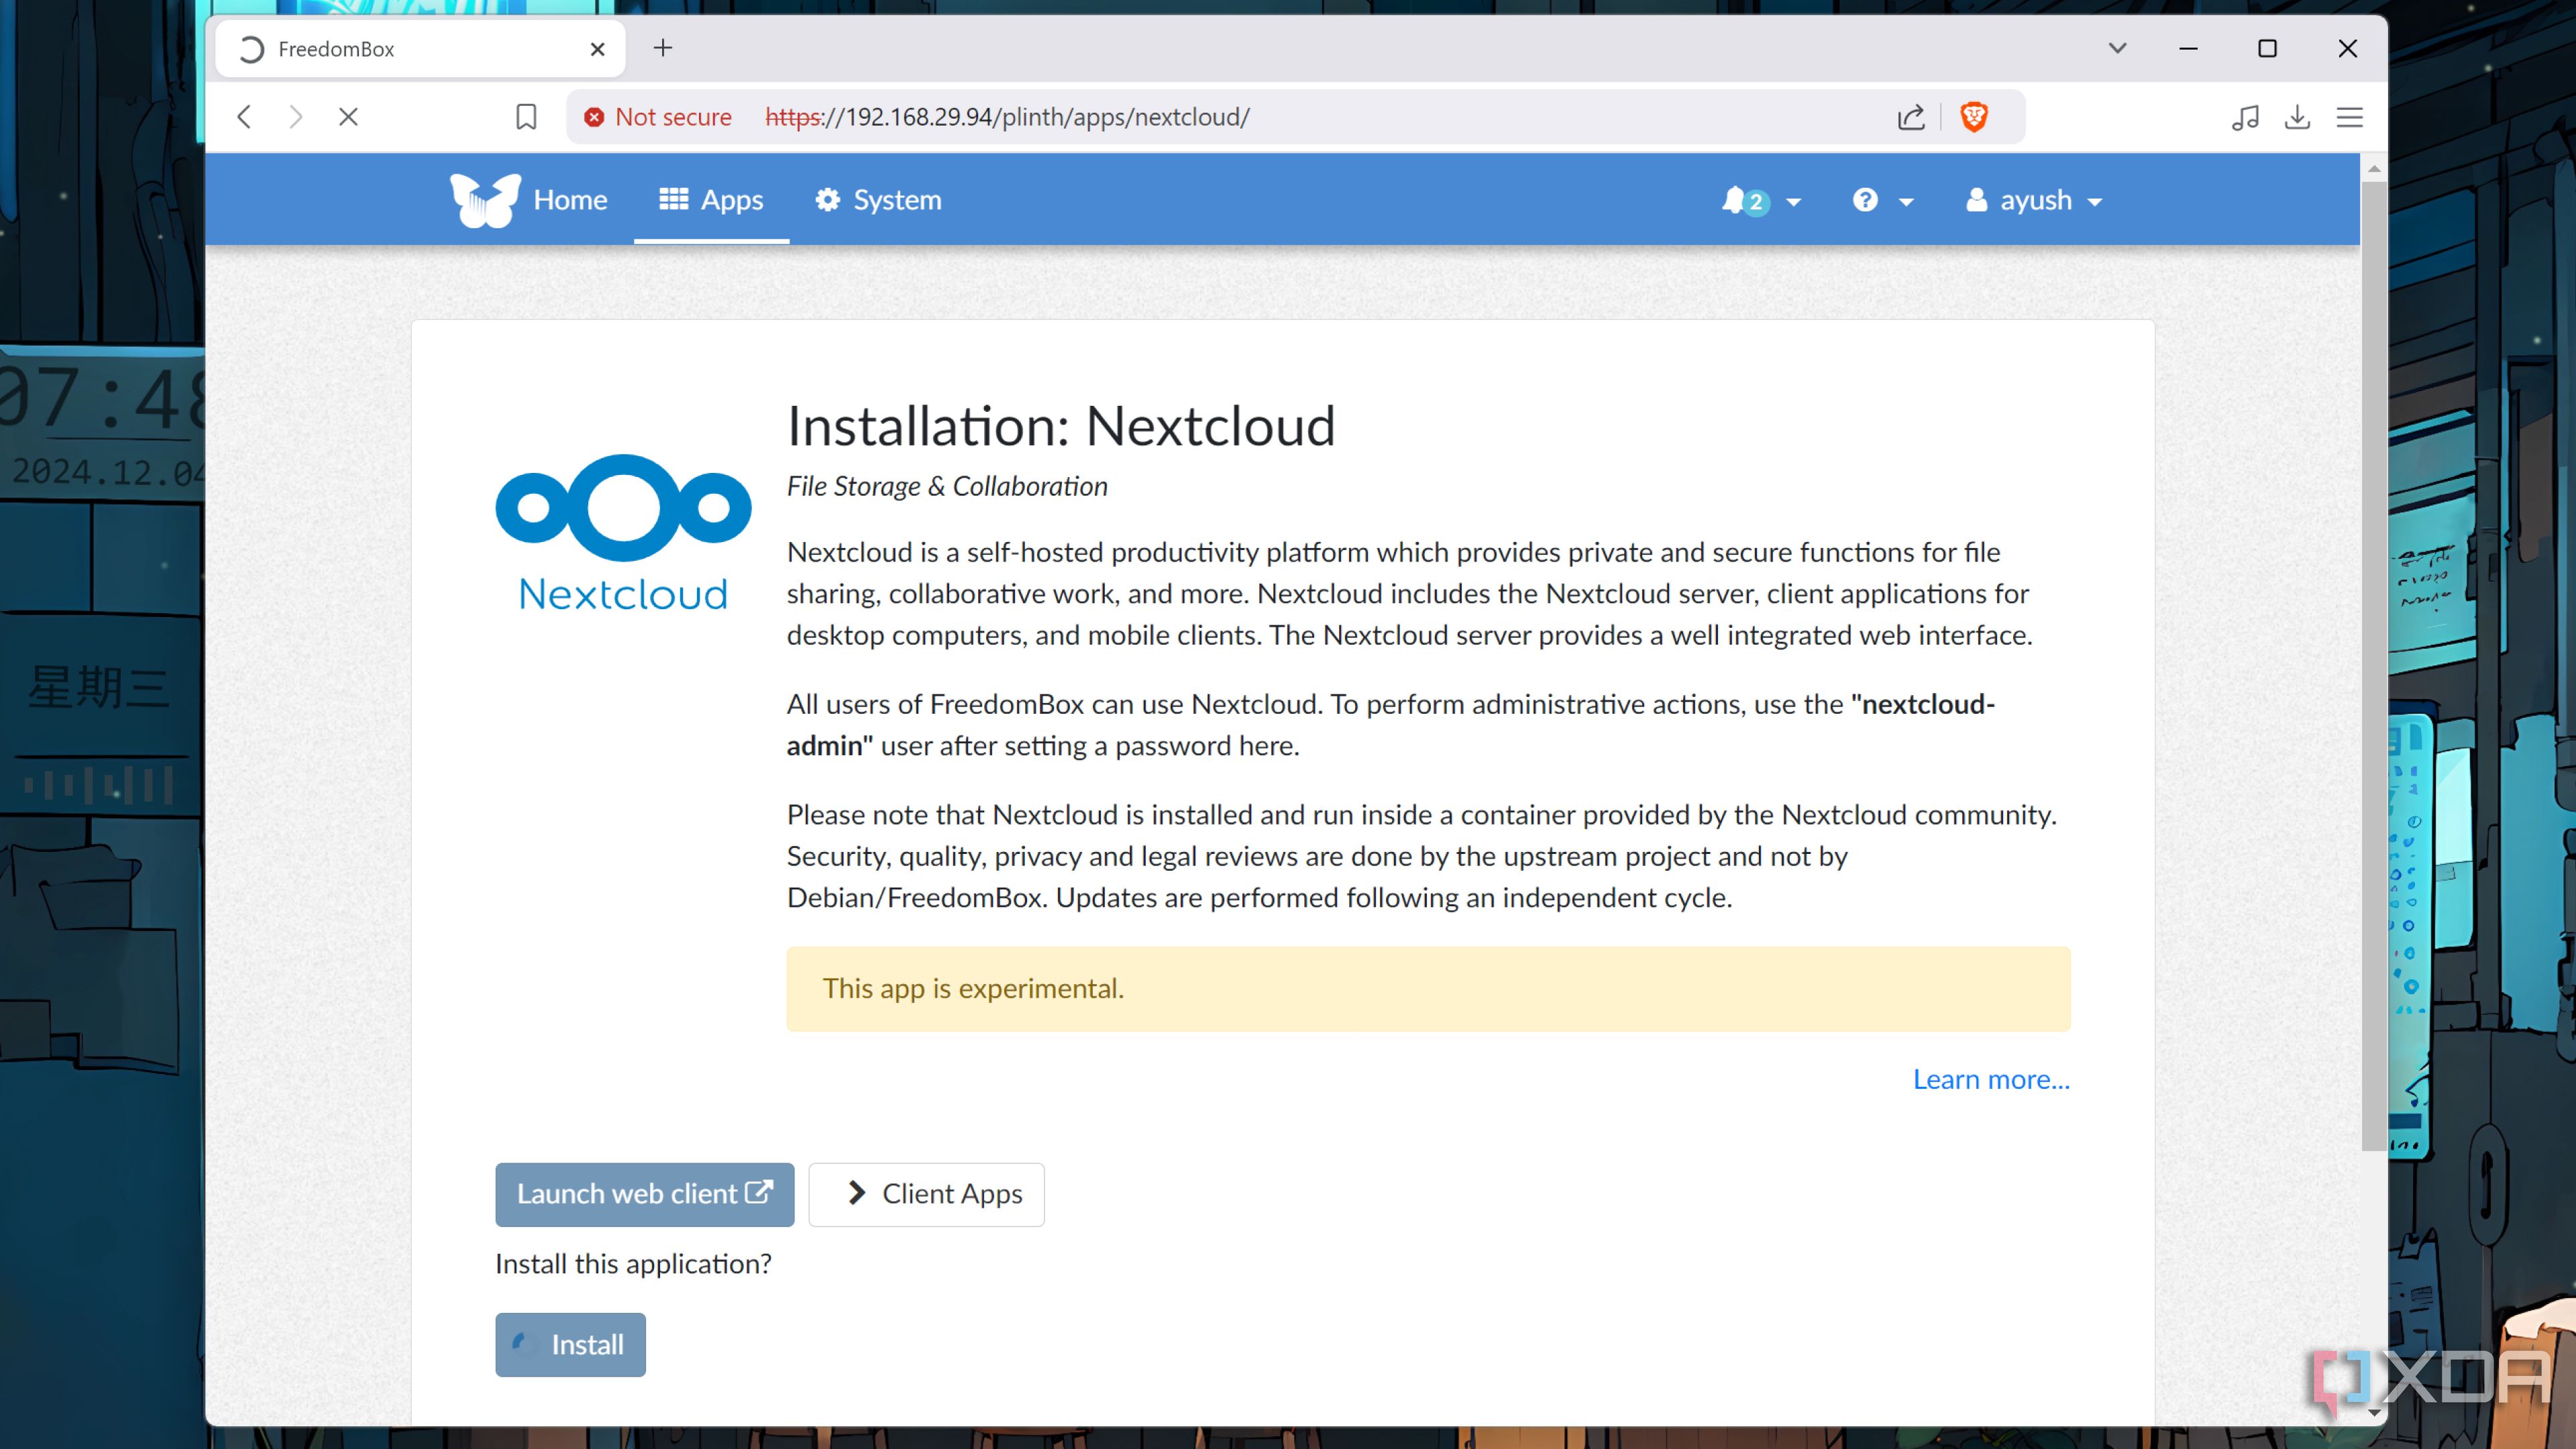
Task: Click 'Install this application?' text
Action: 633,1264
